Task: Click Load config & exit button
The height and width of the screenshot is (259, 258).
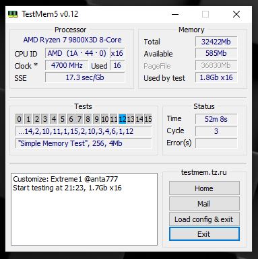Action: (204, 219)
